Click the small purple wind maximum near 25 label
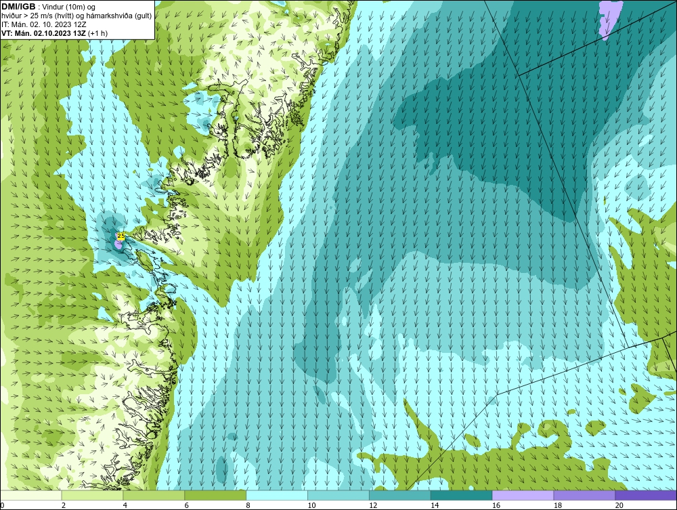677x510 pixels. pyautogui.click(x=118, y=245)
